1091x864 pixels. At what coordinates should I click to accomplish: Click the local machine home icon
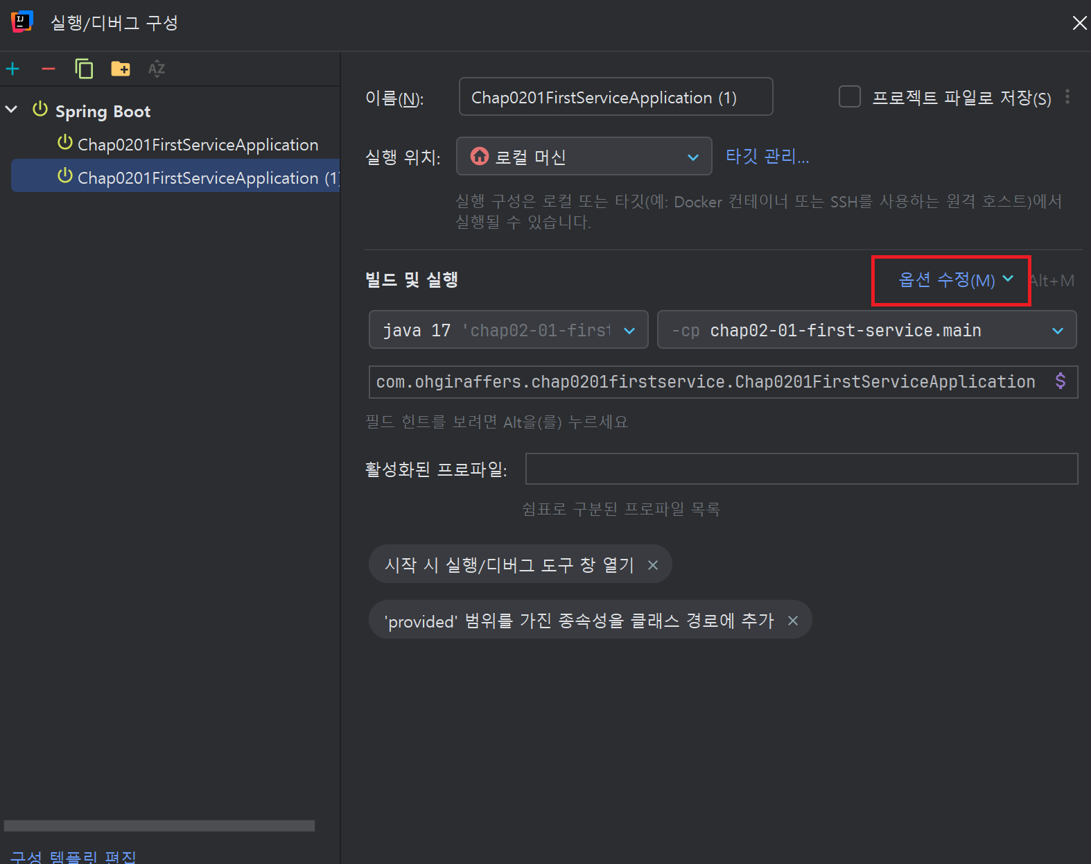(480, 156)
